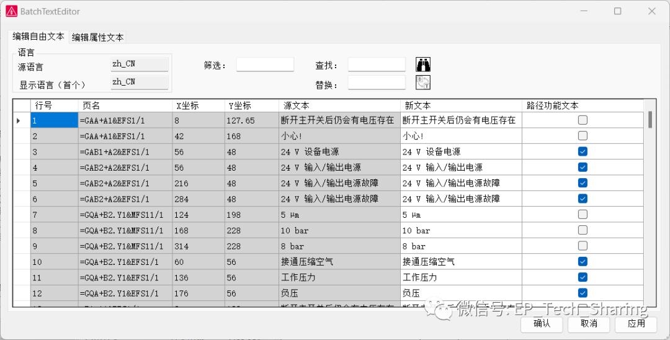The width and height of the screenshot is (670, 340).
Task: Click 新文本 cell 8 bar
Action: [461, 246]
